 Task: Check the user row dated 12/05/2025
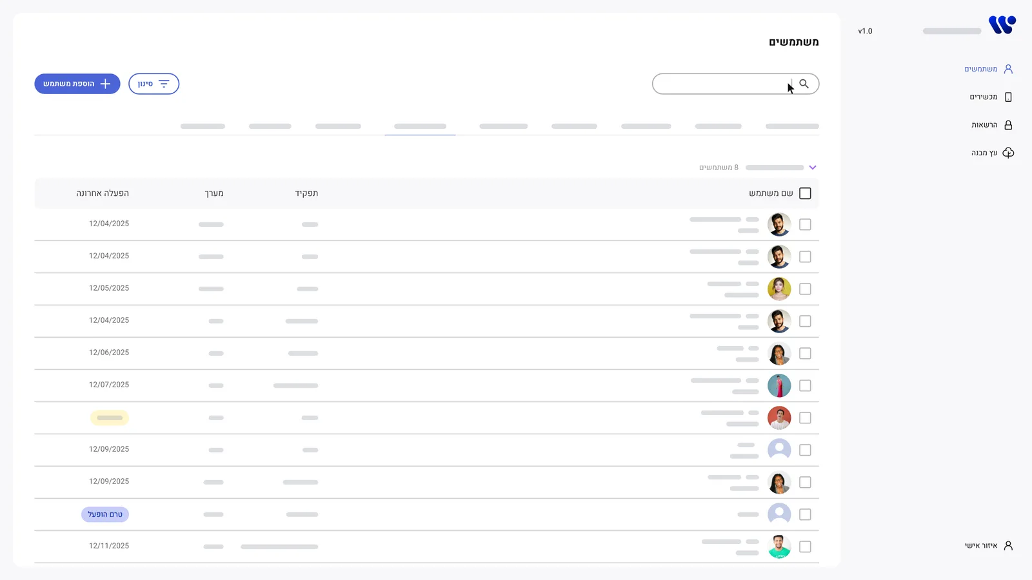[x=805, y=289]
